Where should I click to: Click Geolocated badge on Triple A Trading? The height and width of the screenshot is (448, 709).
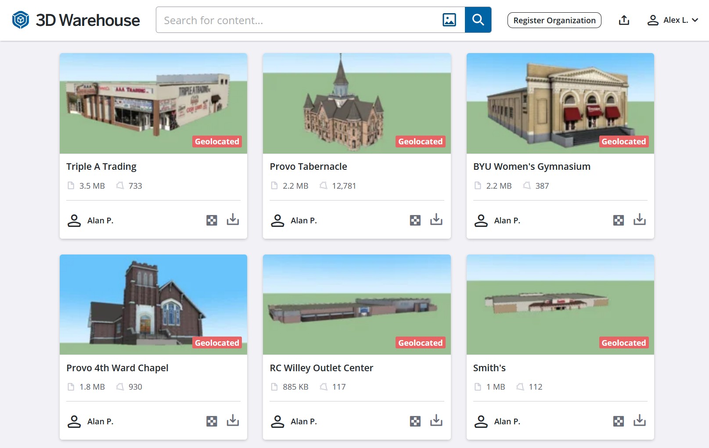click(x=217, y=141)
